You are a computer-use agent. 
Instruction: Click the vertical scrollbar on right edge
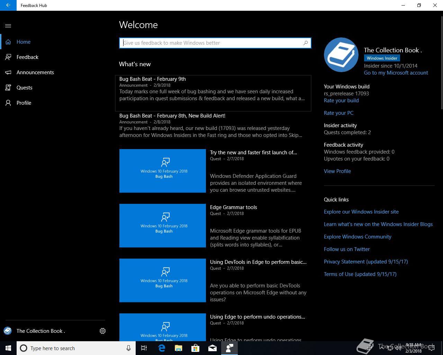coord(441,62)
